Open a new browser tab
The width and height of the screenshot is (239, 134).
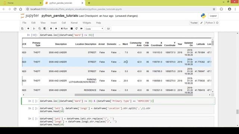click(x=89, y=3)
